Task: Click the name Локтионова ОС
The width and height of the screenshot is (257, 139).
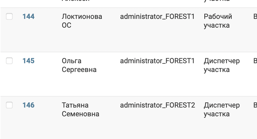Action: point(82,21)
